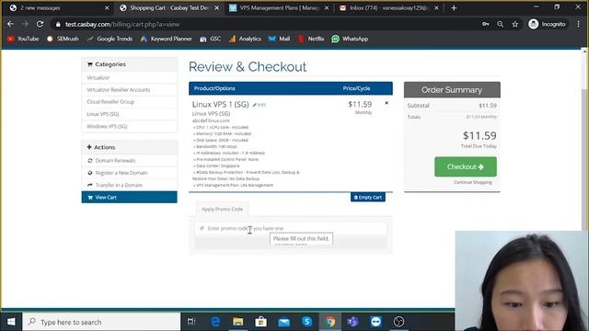Screen dimensions: 589x331
Task: Open the zoom magnifier in address bar
Action: (x=500, y=24)
